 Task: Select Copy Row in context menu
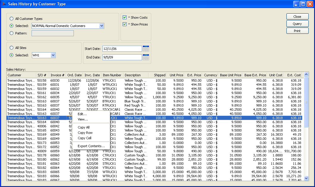coord(85,133)
